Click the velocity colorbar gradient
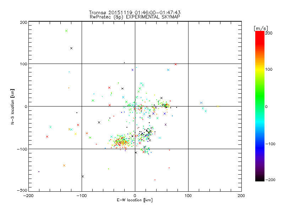The width and height of the screenshot is (284, 213). pyautogui.click(x=260, y=106)
